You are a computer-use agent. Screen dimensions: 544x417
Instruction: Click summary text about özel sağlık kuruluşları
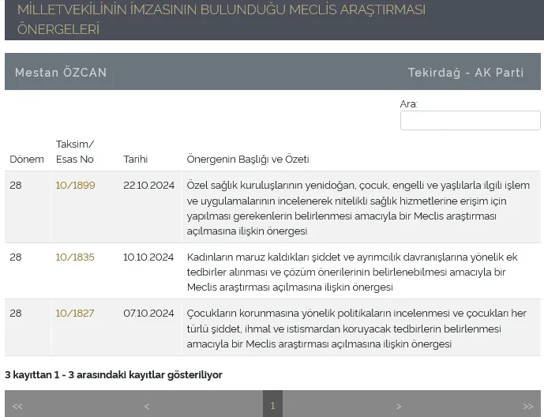pyautogui.click(x=358, y=208)
